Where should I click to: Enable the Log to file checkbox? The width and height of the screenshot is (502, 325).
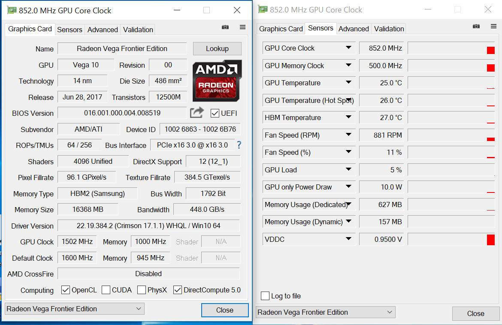(265, 296)
